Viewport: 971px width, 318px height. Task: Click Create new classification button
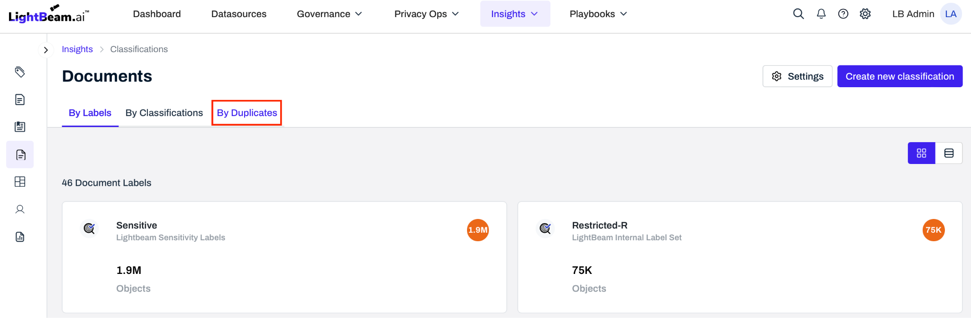coord(899,76)
